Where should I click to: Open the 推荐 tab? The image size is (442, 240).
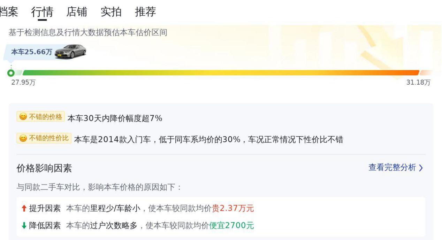click(x=145, y=12)
